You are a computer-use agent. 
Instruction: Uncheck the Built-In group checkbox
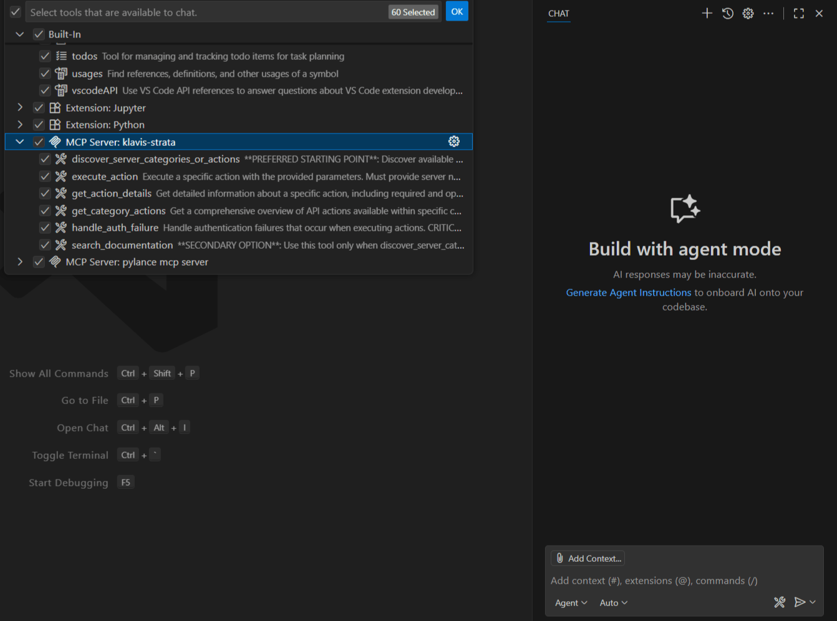tap(39, 34)
